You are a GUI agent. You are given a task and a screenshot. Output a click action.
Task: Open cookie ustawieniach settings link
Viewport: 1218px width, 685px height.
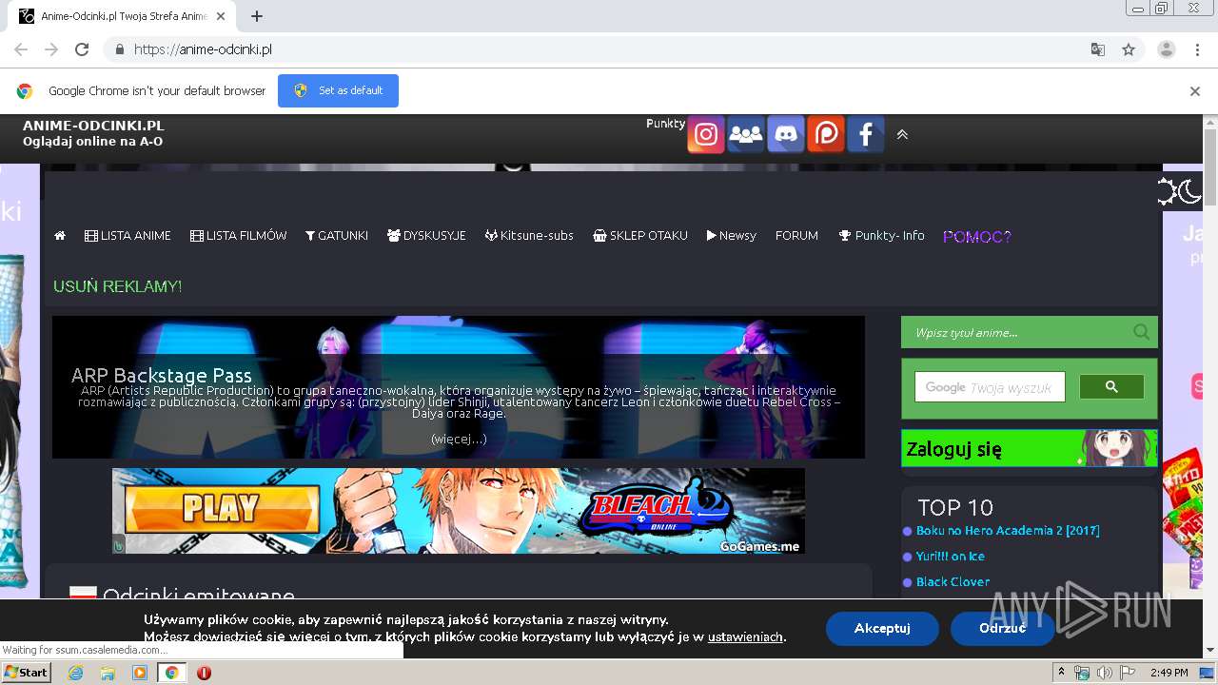(745, 637)
